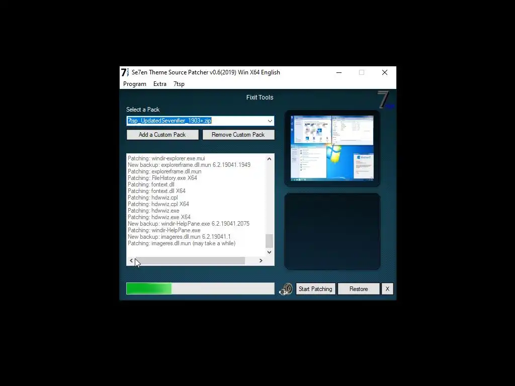Image resolution: width=515 pixels, height=386 pixels.
Task: Click log line 'Patching: windir-explorer.exe.mui'
Action: [x=166, y=158]
